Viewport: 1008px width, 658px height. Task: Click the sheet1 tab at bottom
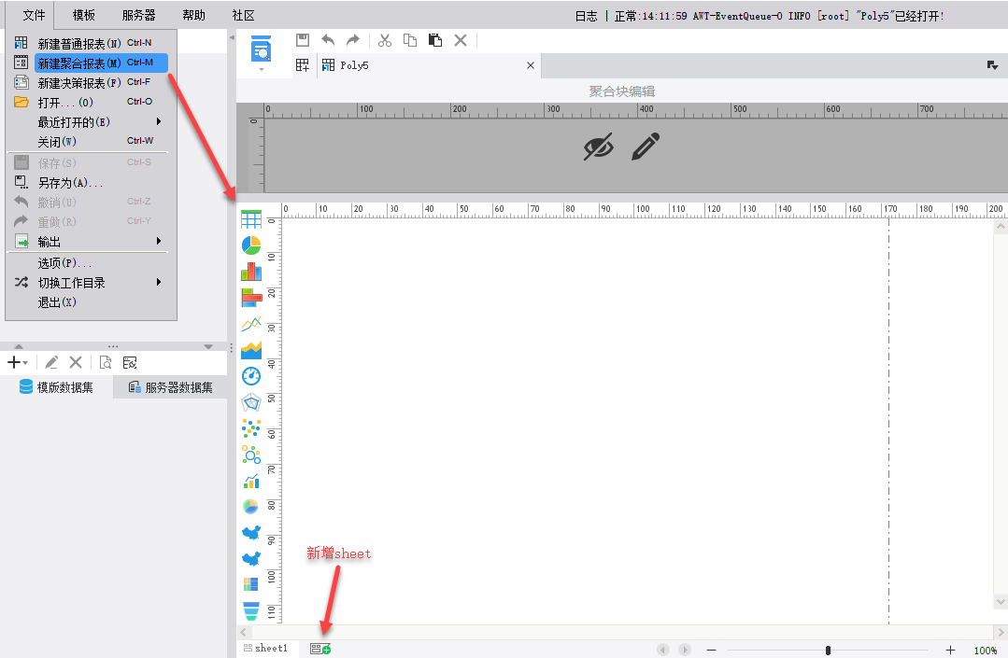click(265, 649)
